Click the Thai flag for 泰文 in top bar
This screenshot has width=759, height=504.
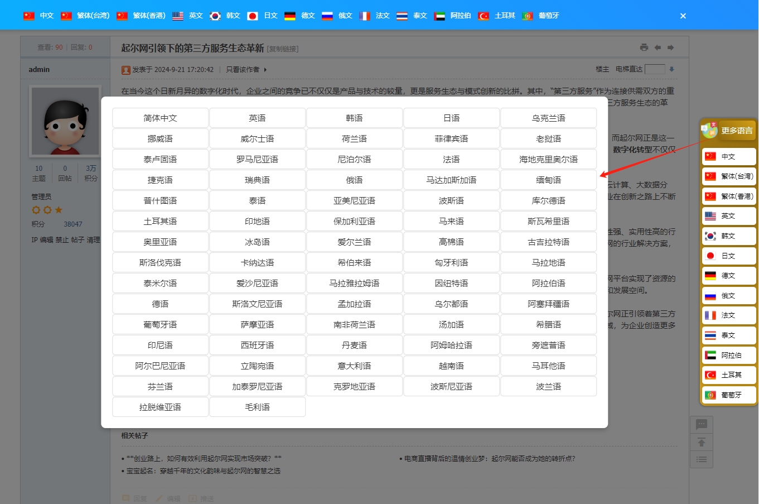(402, 16)
